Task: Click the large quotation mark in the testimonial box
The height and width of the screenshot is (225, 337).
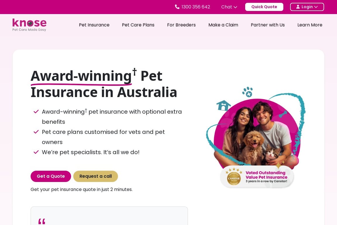Action: 42,221
